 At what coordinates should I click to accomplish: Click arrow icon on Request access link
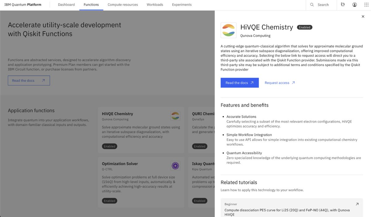tap(293, 83)
